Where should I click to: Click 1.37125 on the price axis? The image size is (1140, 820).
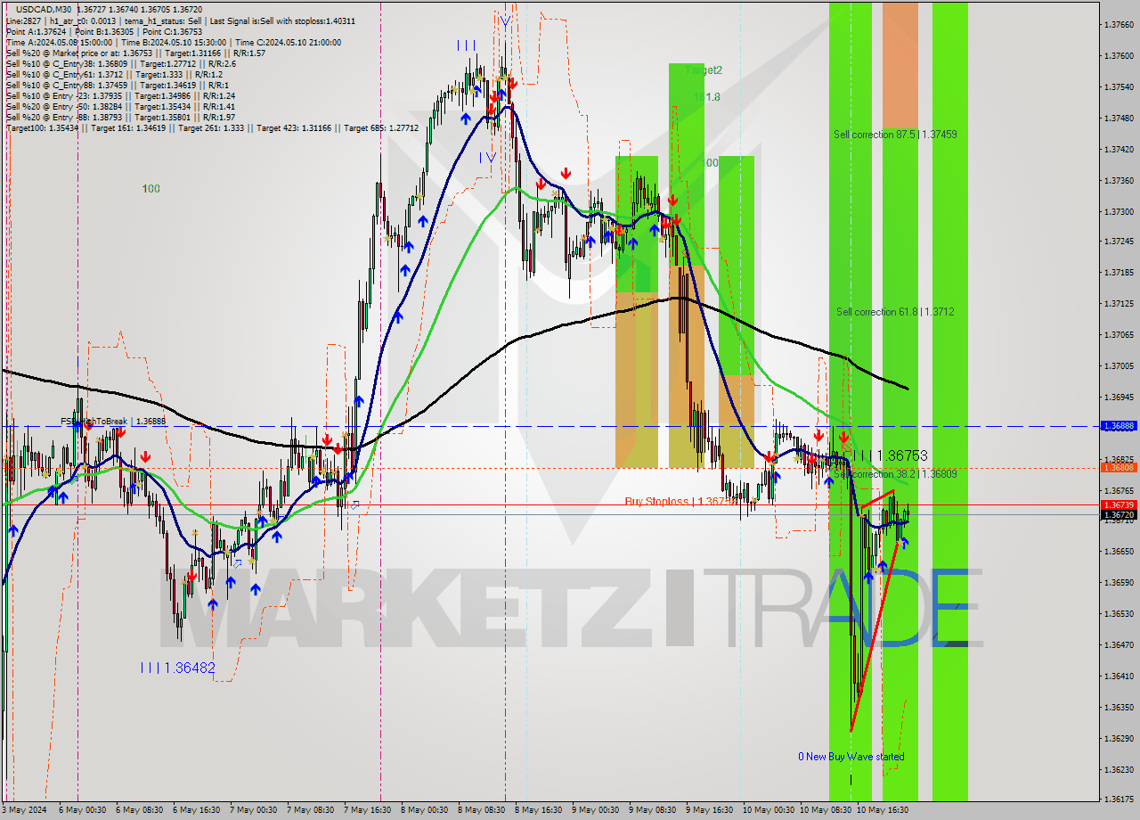click(1119, 304)
